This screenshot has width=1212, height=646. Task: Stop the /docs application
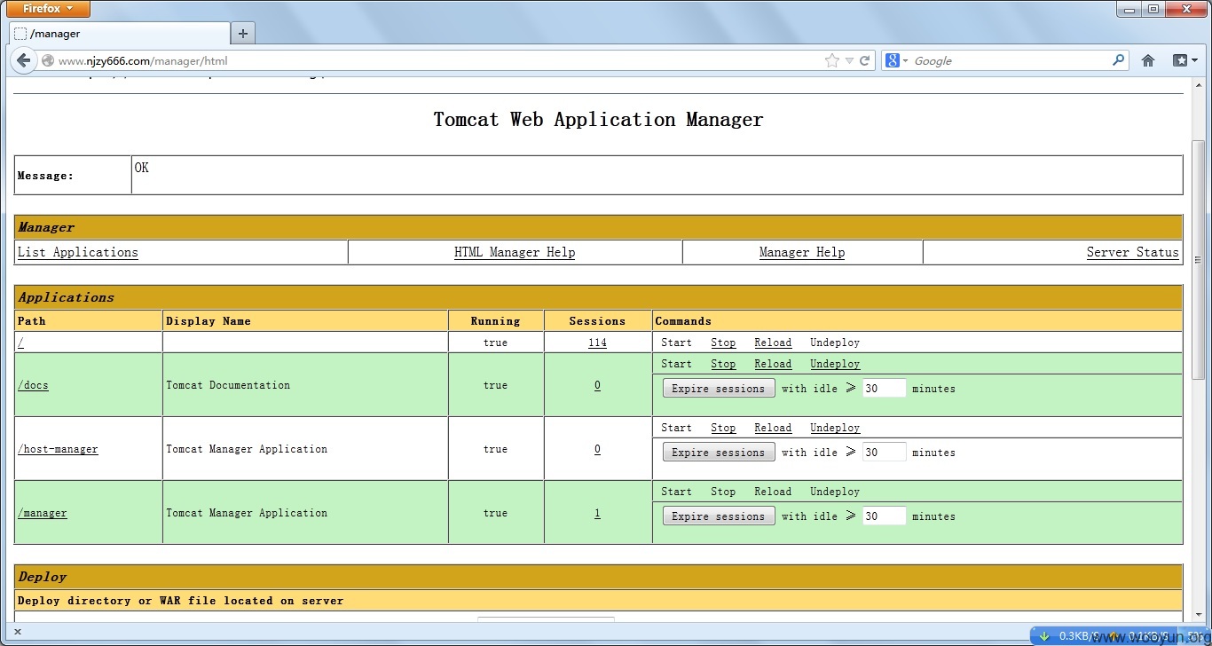click(723, 364)
